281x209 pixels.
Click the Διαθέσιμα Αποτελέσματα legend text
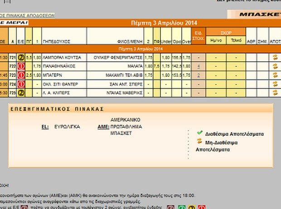pyautogui.click(x=234, y=134)
